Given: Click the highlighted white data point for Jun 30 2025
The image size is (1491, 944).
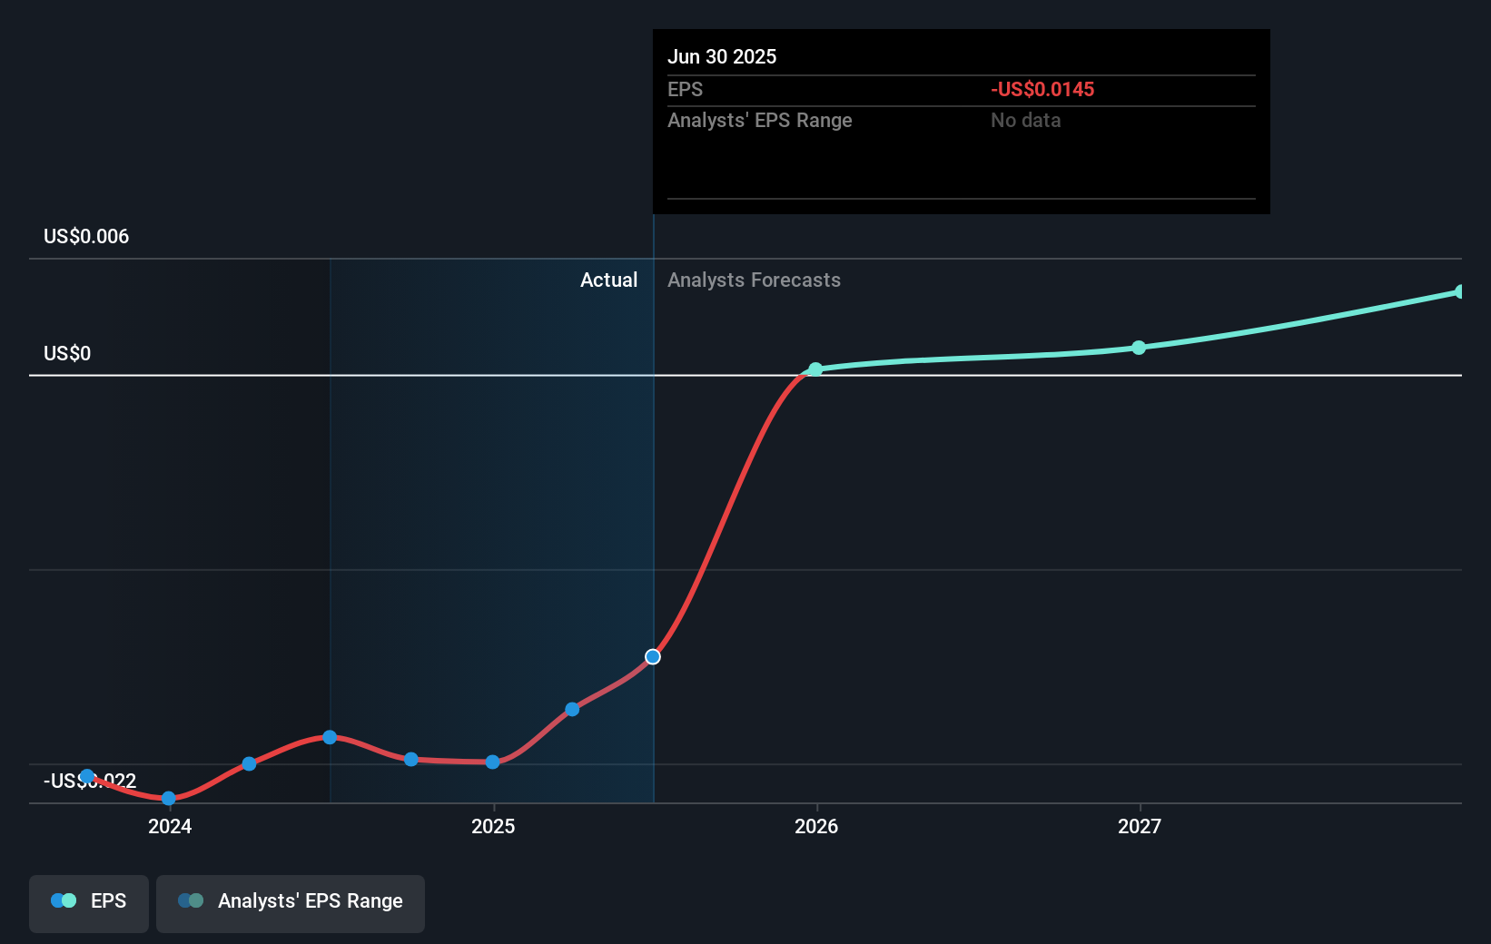Looking at the screenshot, I should (x=652, y=657).
